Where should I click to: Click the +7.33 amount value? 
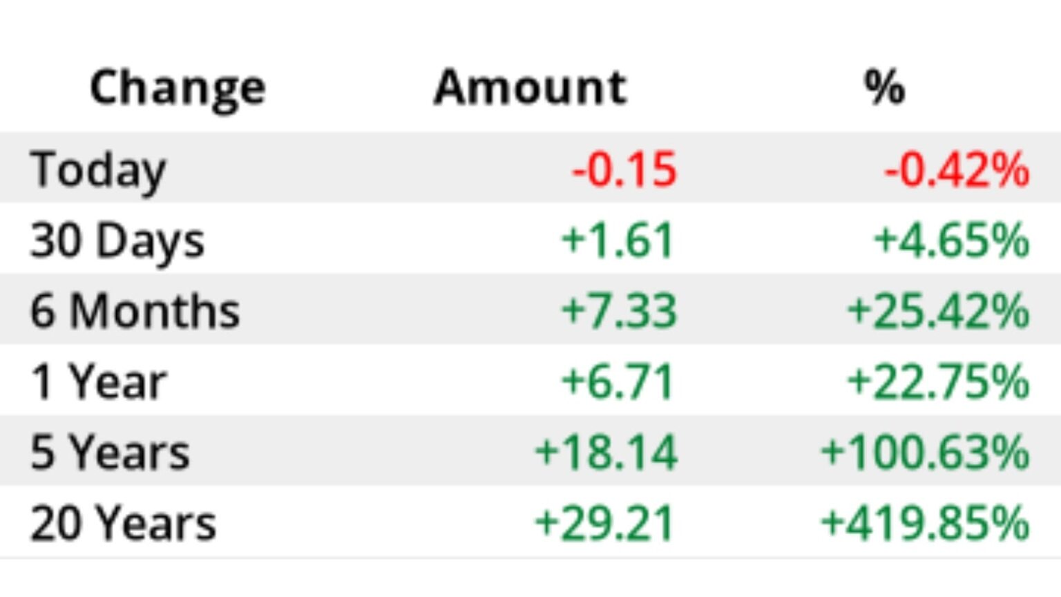tap(619, 311)
